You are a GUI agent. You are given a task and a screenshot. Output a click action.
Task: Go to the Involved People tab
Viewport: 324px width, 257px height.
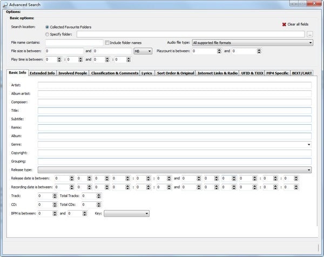click(72, 73)
